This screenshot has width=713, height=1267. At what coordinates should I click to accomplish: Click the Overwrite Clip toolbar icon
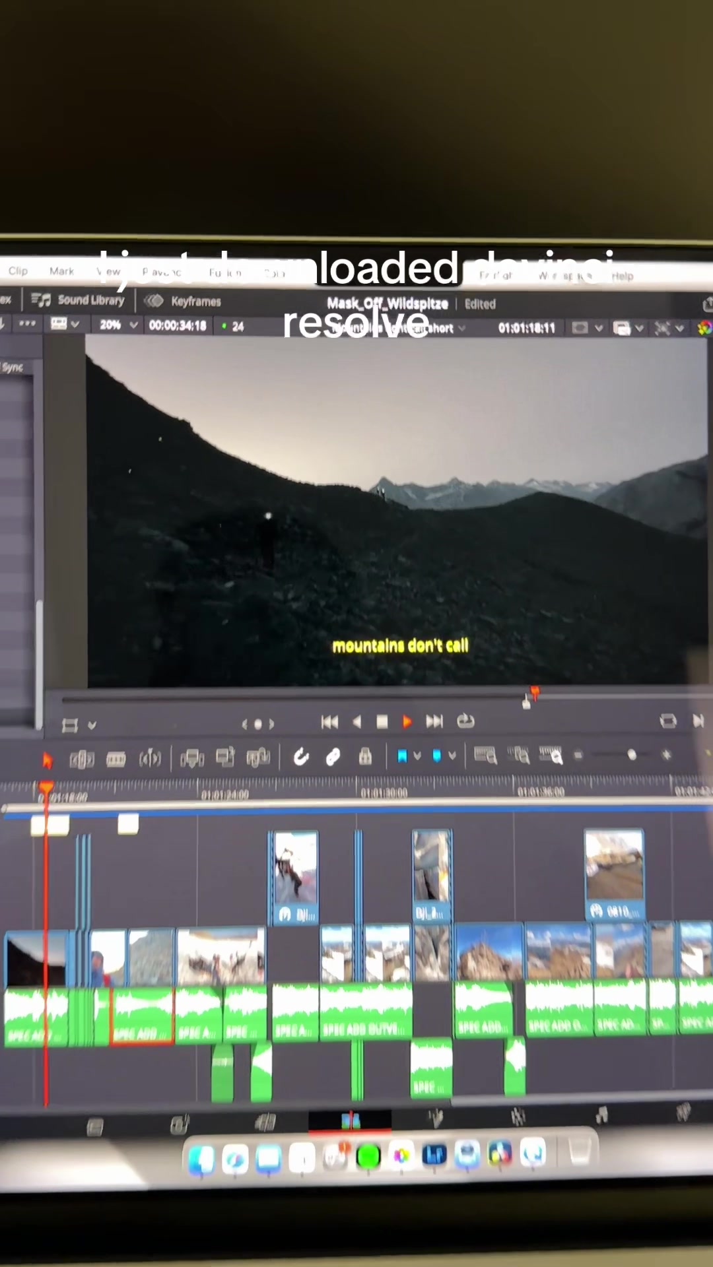coord(225,758)
